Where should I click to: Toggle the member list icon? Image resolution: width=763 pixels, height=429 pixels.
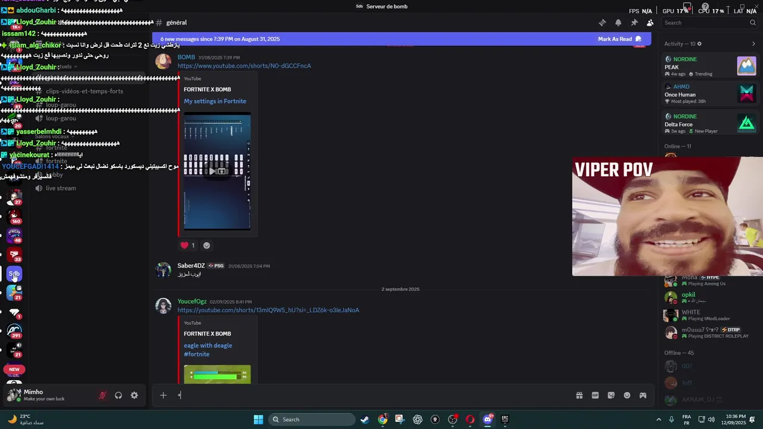(x=650, y=23)
